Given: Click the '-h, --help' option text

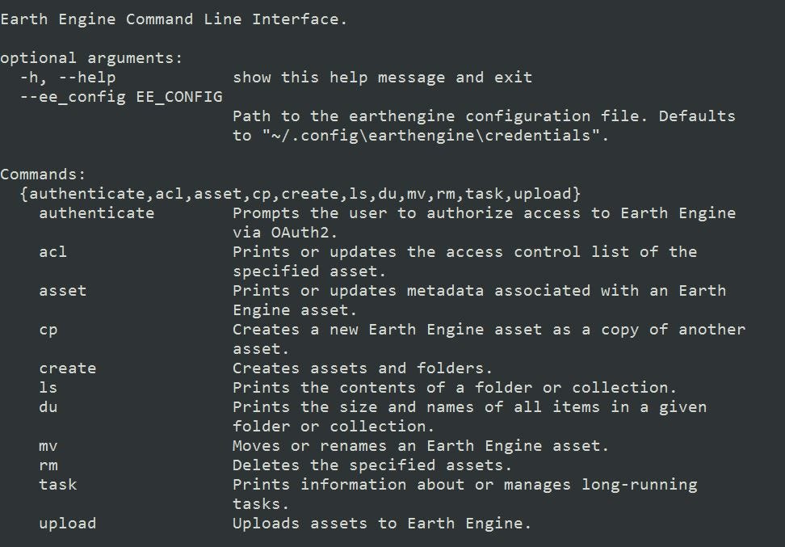Looking at the screenshot, I should click(68, 78).
